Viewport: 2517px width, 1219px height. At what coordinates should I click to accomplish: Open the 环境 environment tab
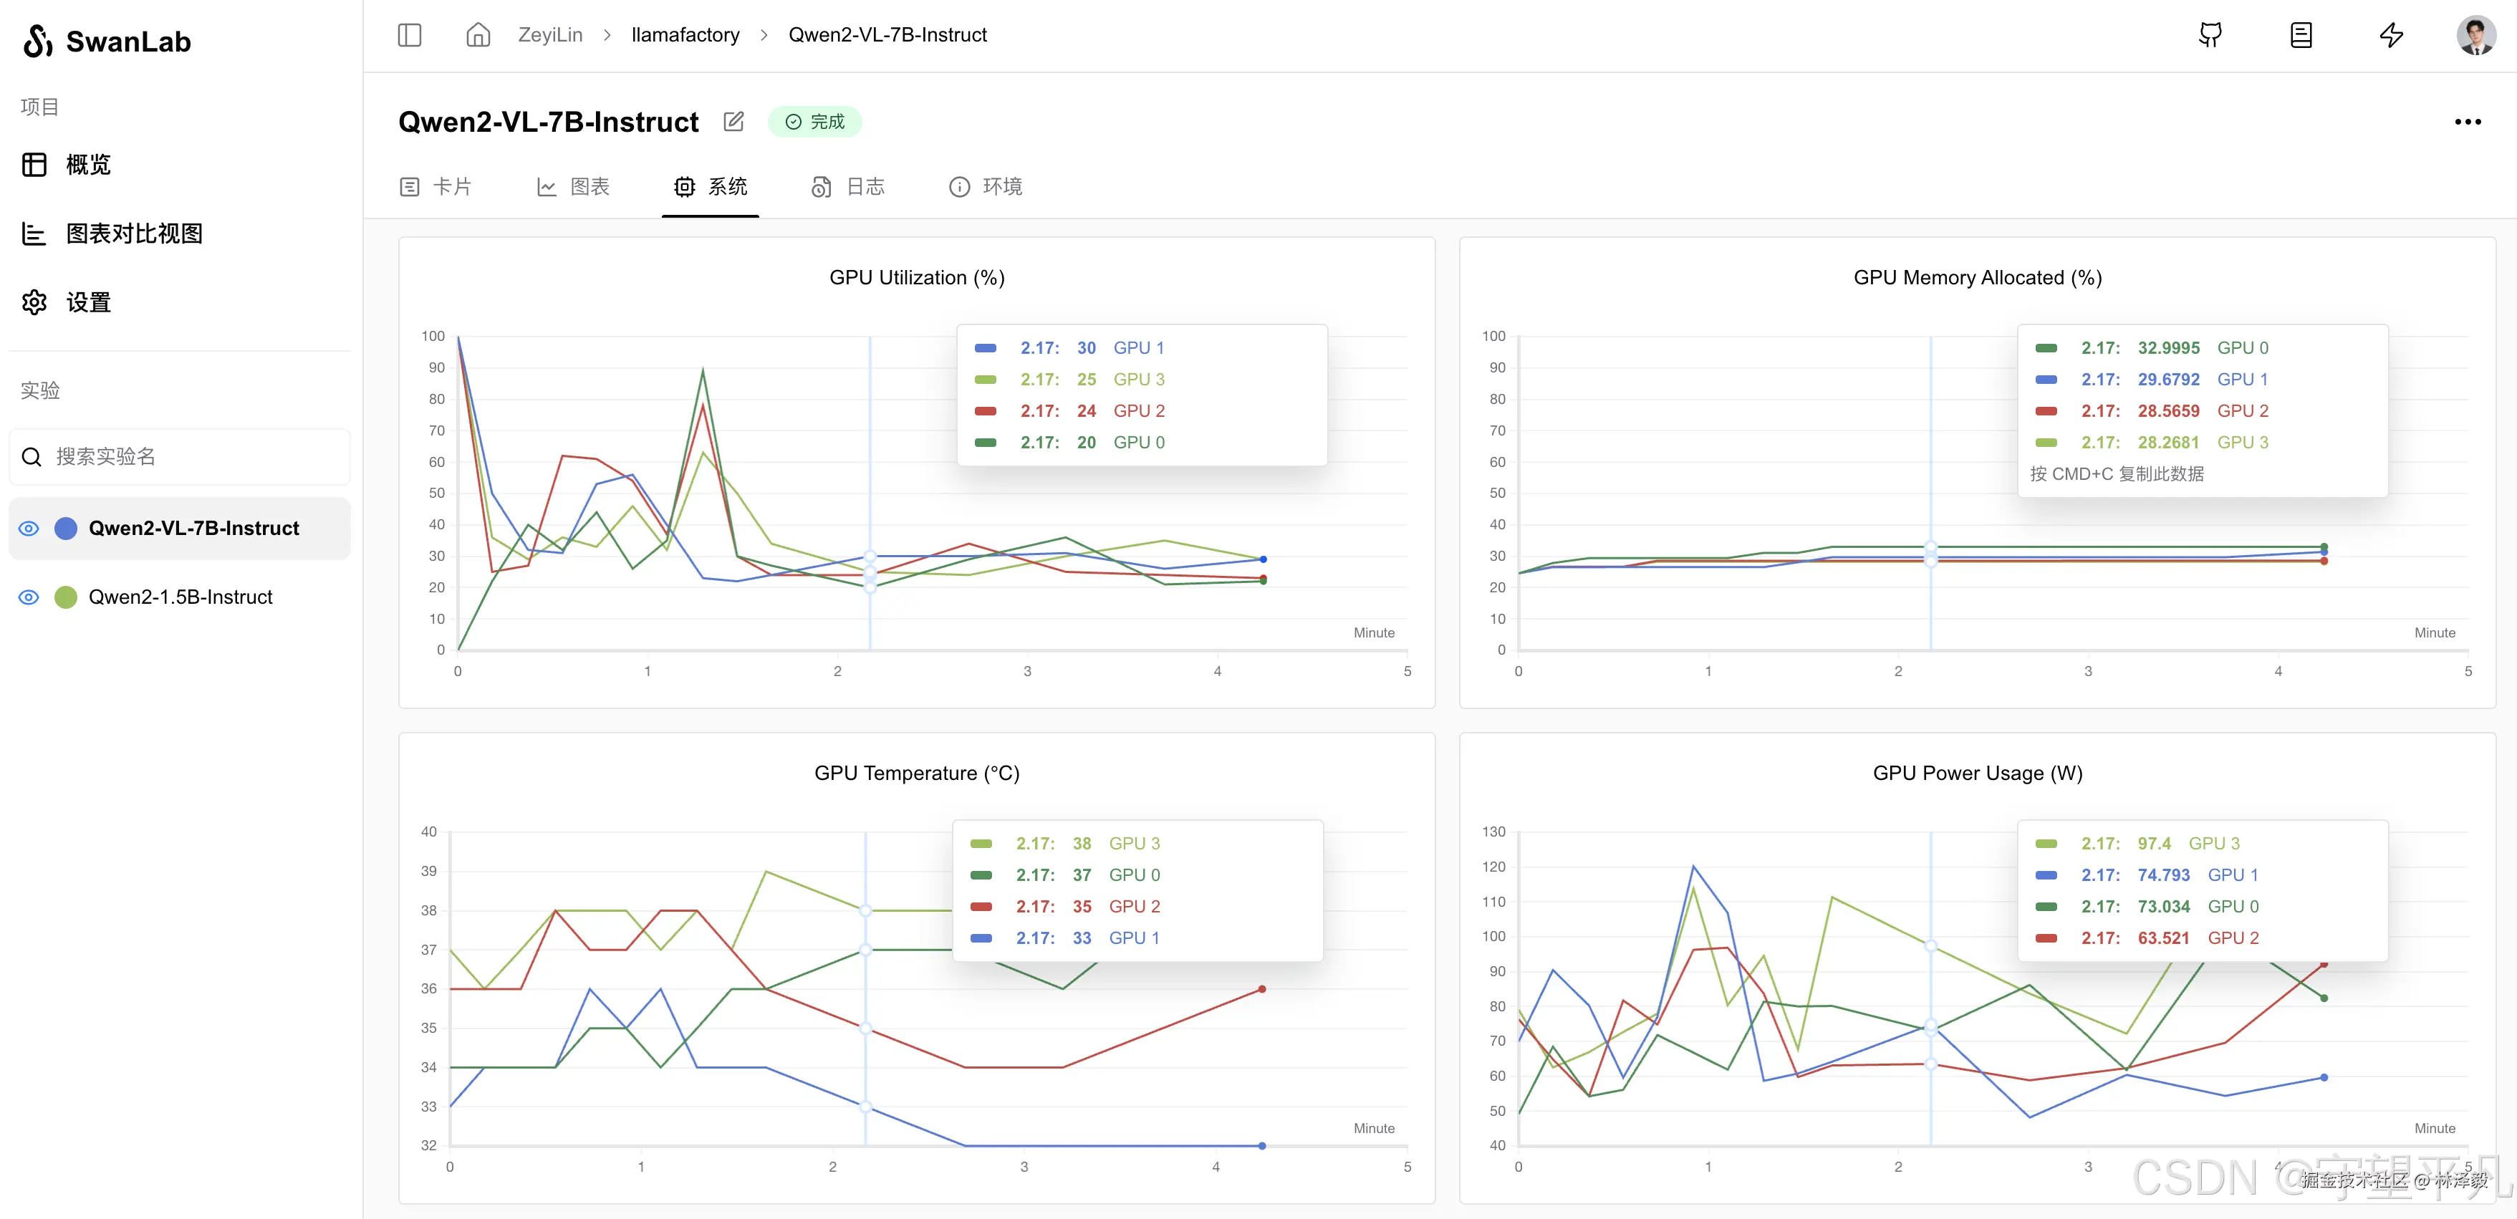click(x=986, y=186)
